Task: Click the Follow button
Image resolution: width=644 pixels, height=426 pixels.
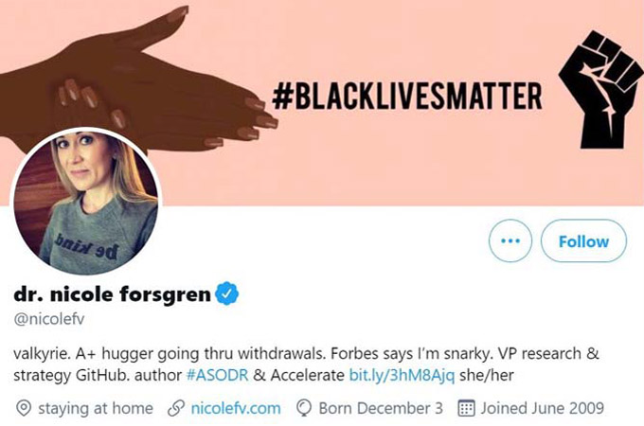Action: coord(583,240)
